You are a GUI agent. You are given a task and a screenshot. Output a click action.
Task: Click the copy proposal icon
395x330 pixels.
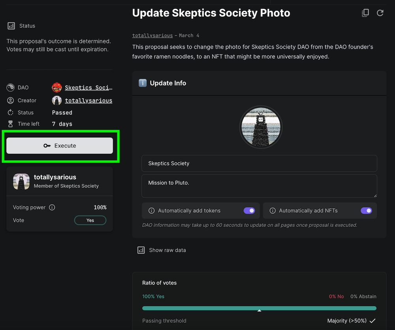365,13
